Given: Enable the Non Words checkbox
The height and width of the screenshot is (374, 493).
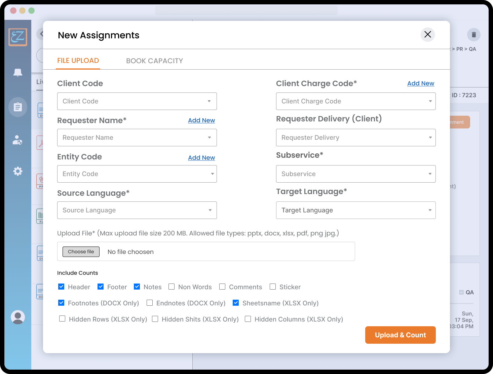Looking at the screenshot, I should click(x=172, y=287).
